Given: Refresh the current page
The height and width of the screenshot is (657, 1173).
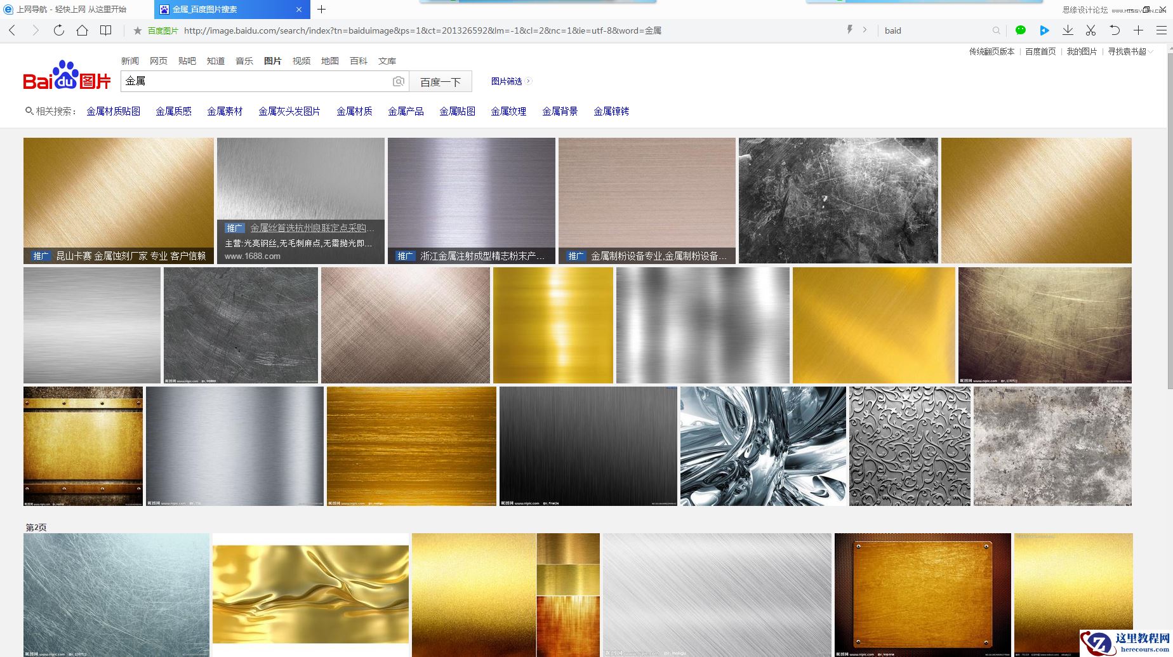Looking at the screenshot, I should click(58, 30).
